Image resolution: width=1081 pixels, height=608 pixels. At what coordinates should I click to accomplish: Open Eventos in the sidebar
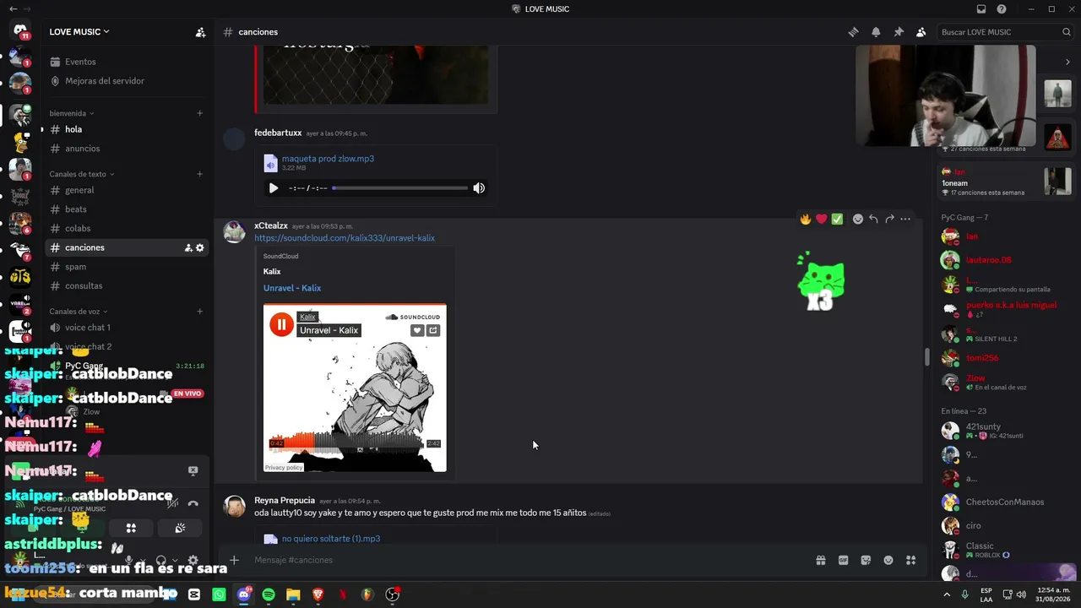click(x=127, y=62)
